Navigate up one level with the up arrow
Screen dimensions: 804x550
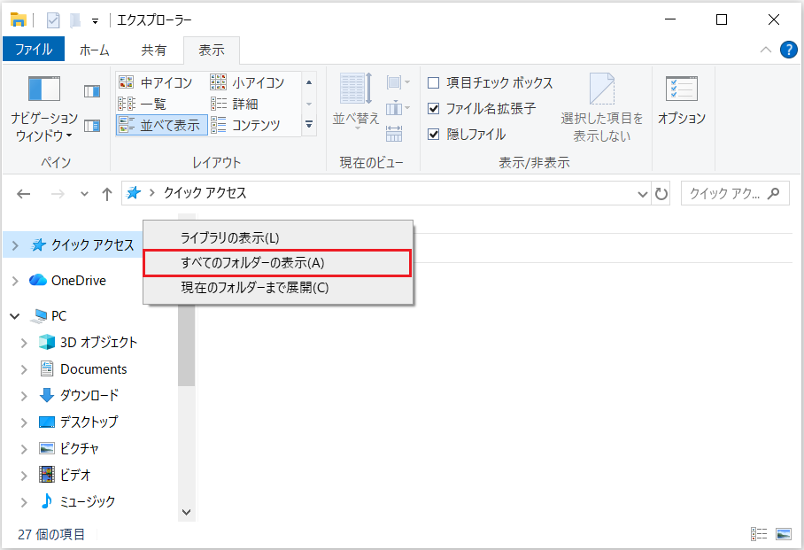(x=106, y=193)
